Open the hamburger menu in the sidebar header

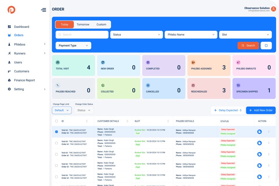(43, 10)
